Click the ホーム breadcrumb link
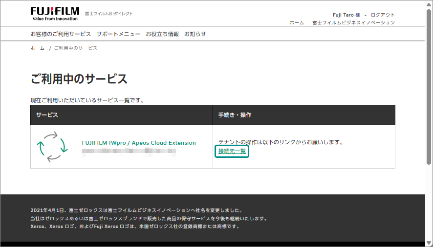433x247 pixels. point(37,48)
